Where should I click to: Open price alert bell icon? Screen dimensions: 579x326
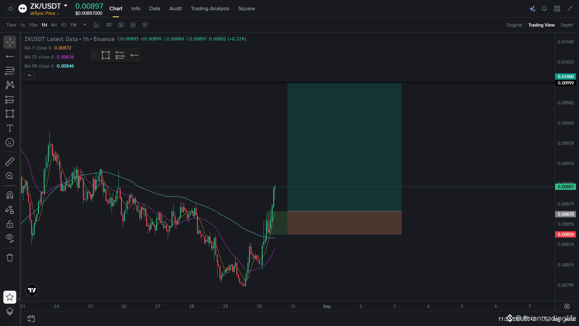click(544, 8)
